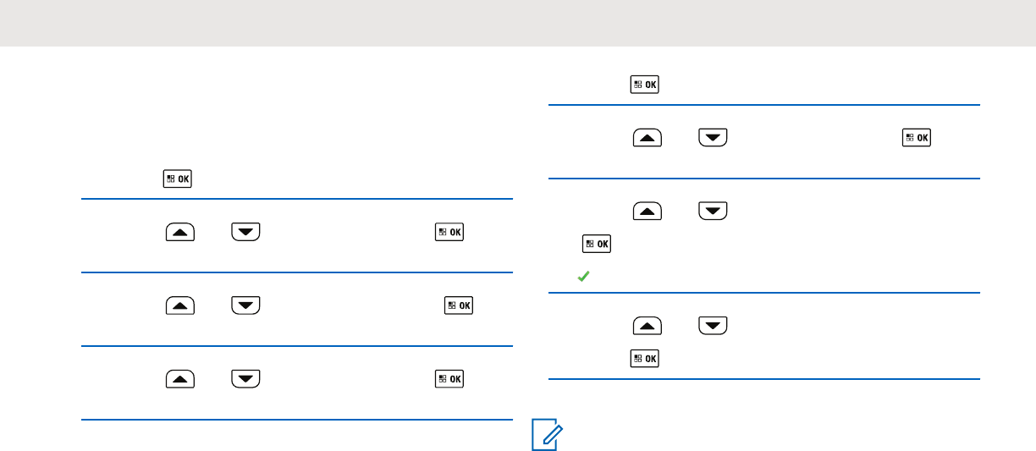
Task: Select the up arrow key in the left column's first arrow row
Action: click(x=180, y=232)
